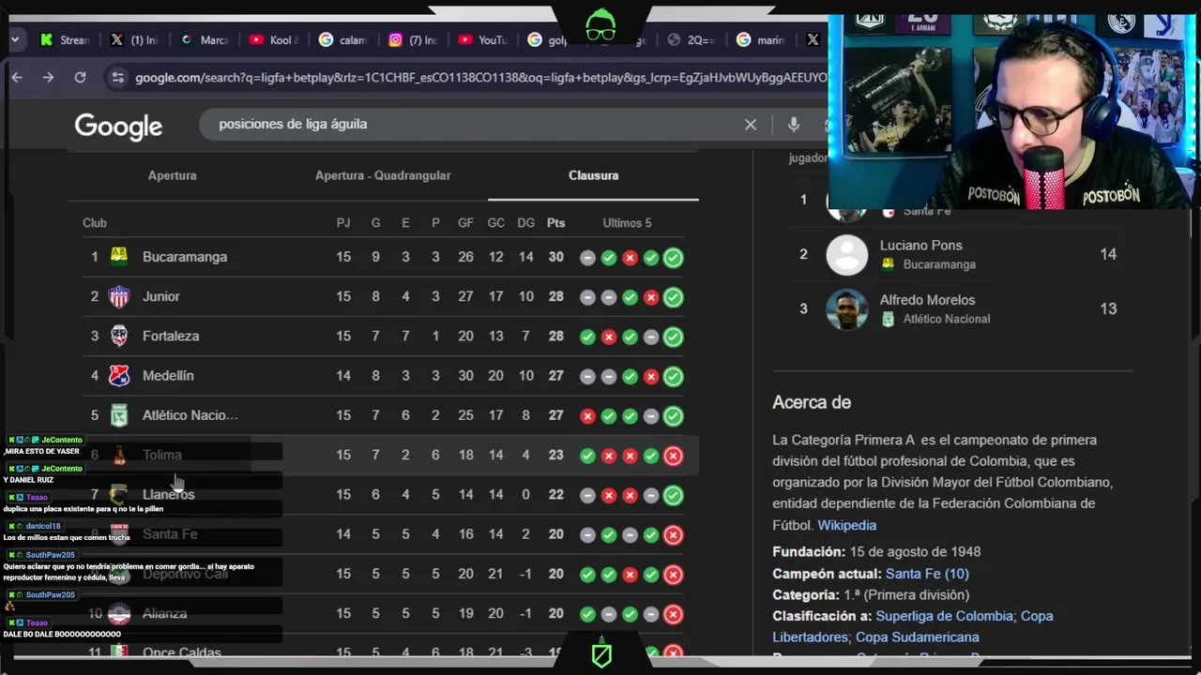
Task: Switch to the YouTu tab
Action: point(483,39)
